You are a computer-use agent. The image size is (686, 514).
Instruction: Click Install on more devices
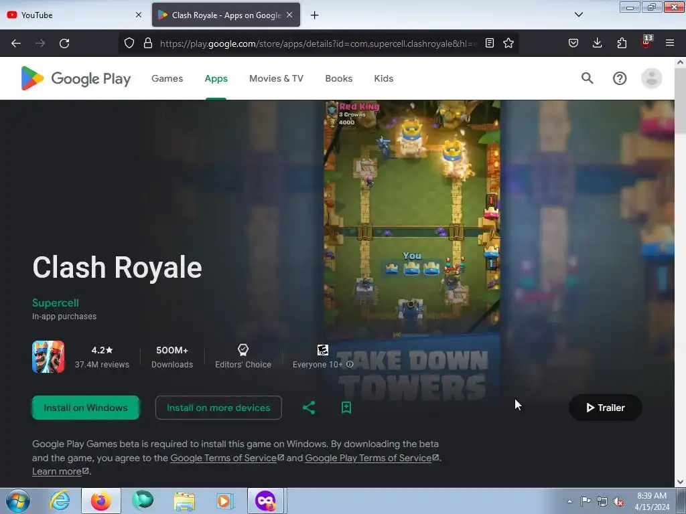pyautogui.click(x=218, y=408)
